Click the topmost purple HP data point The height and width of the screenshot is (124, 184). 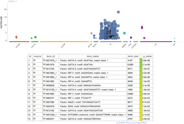pos(142,27)
